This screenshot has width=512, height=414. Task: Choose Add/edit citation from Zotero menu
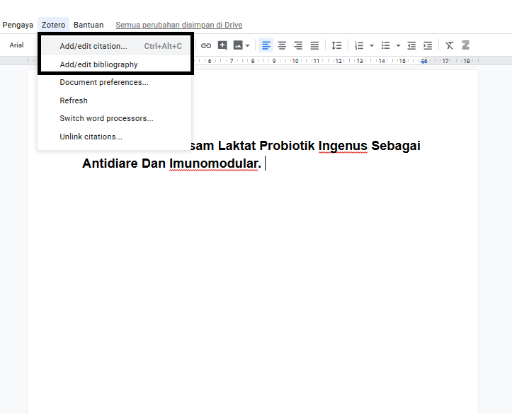tap(93, 46)
